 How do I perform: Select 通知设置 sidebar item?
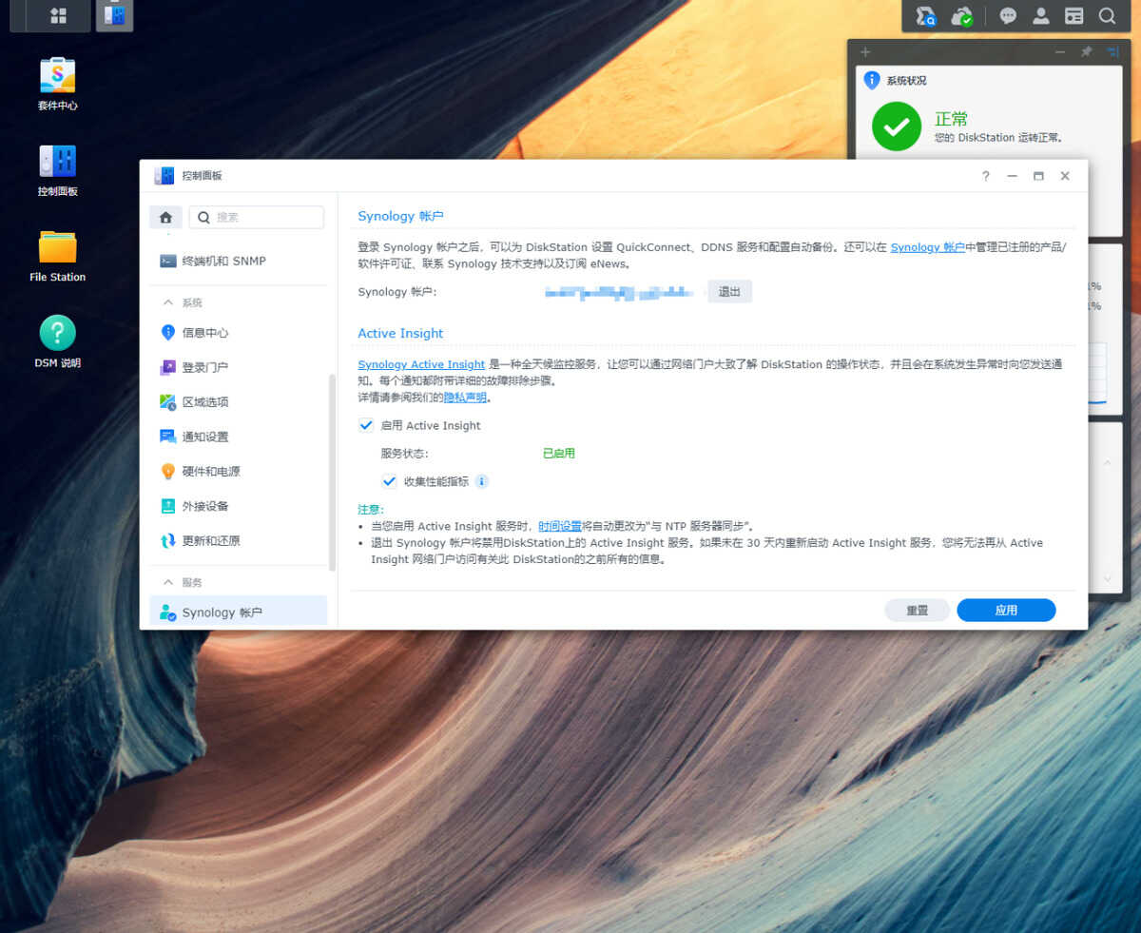pos(239,437)
